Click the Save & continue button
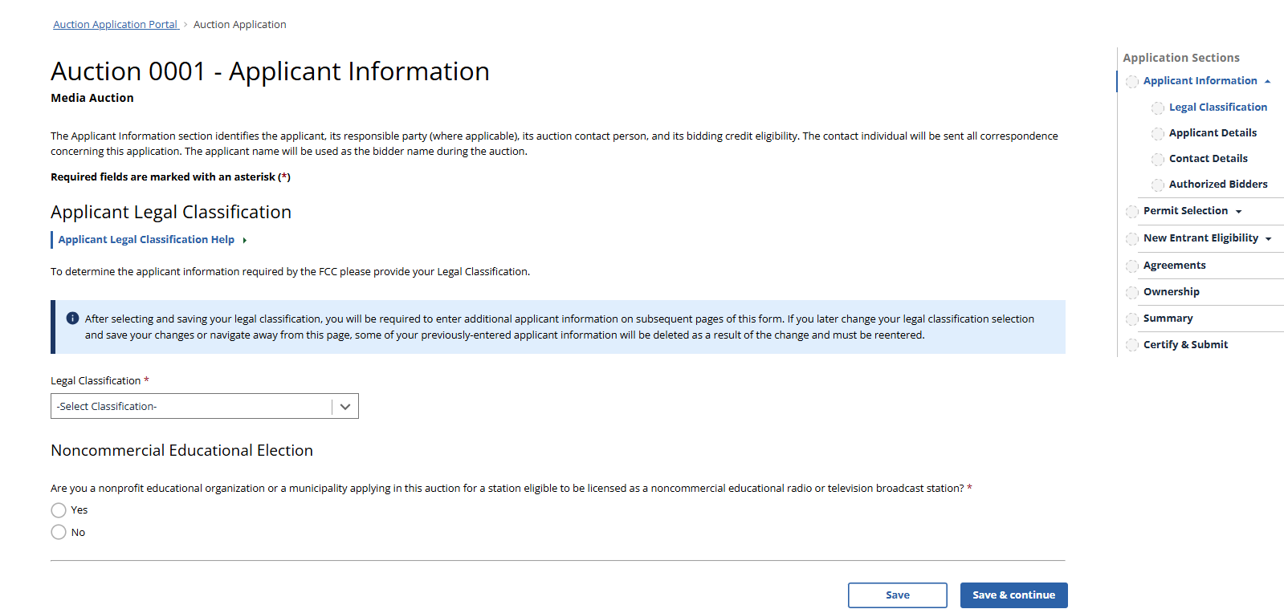This screenshot has height=613, width=1284. point(1013,595)
